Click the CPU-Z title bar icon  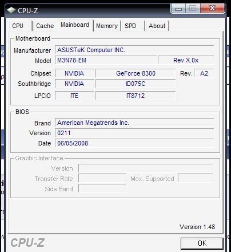(11, 10)
